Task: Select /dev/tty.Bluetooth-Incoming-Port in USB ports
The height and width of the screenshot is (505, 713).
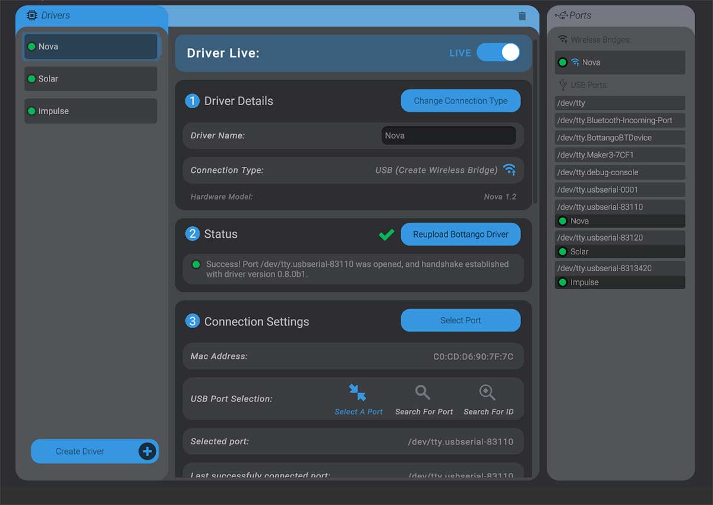Action: click(620, 121)
